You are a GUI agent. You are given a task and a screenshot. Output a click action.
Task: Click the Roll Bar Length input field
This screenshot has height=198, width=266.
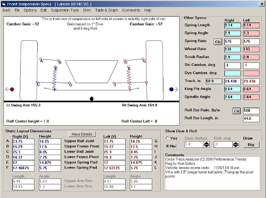pyautogui.click(x=251, y=119)
